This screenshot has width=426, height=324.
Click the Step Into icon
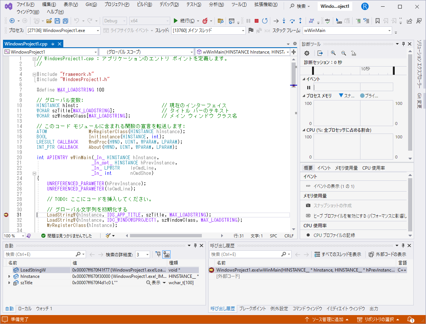(x=284, y=20)
